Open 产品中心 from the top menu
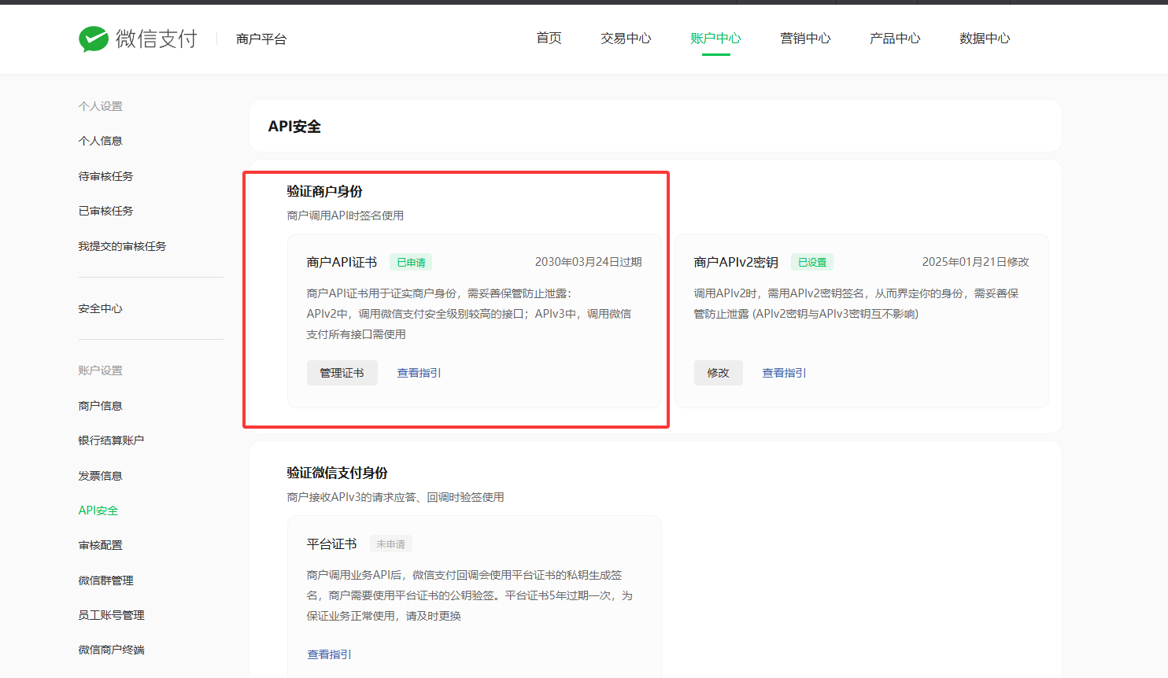This screenshot has height=678, width=1168. pos(895,39)
